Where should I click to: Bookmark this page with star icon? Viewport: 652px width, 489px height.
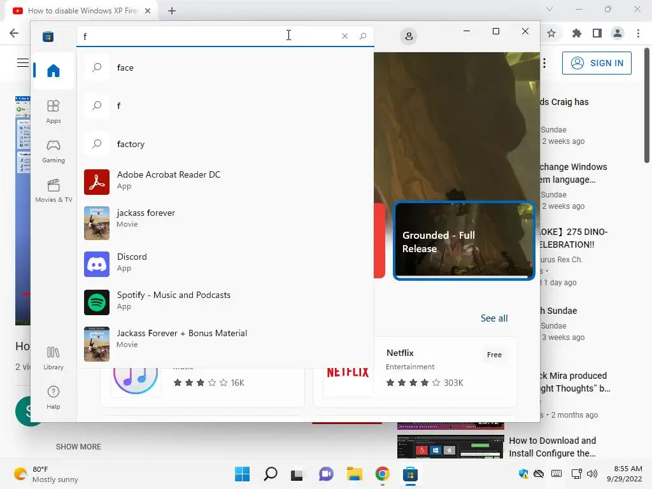[x=551, y=33]
